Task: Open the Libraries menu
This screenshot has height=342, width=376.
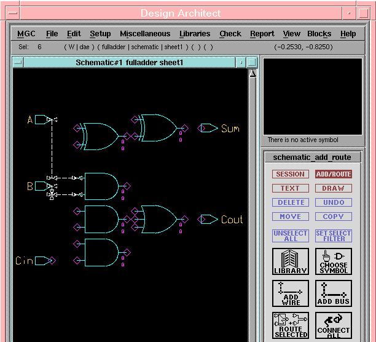Action: [x=195, y=34]
